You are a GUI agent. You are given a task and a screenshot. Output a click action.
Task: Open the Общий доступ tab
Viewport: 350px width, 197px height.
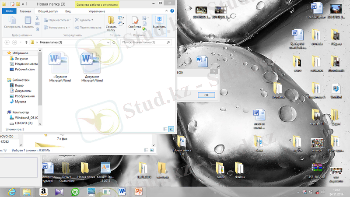pos(47,11)
